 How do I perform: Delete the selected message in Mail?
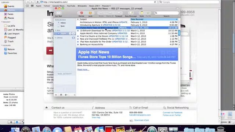[82, 13]
